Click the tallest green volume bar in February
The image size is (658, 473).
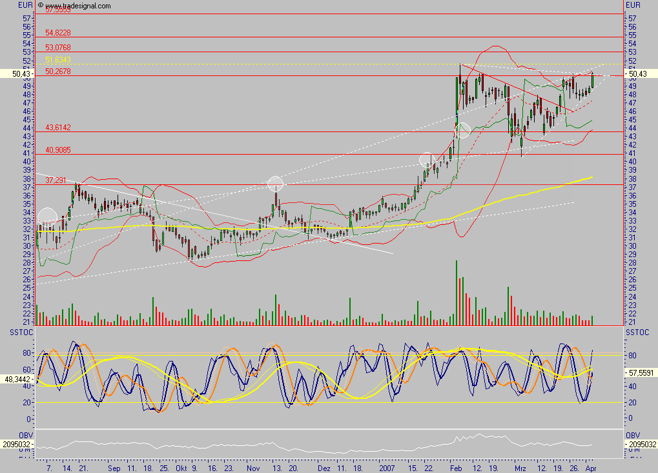click(457, 293)
